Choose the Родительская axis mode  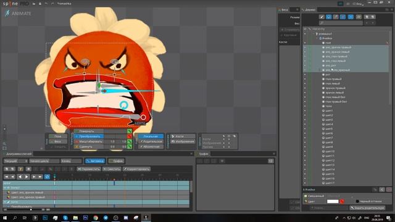click(x=151, y=141)
